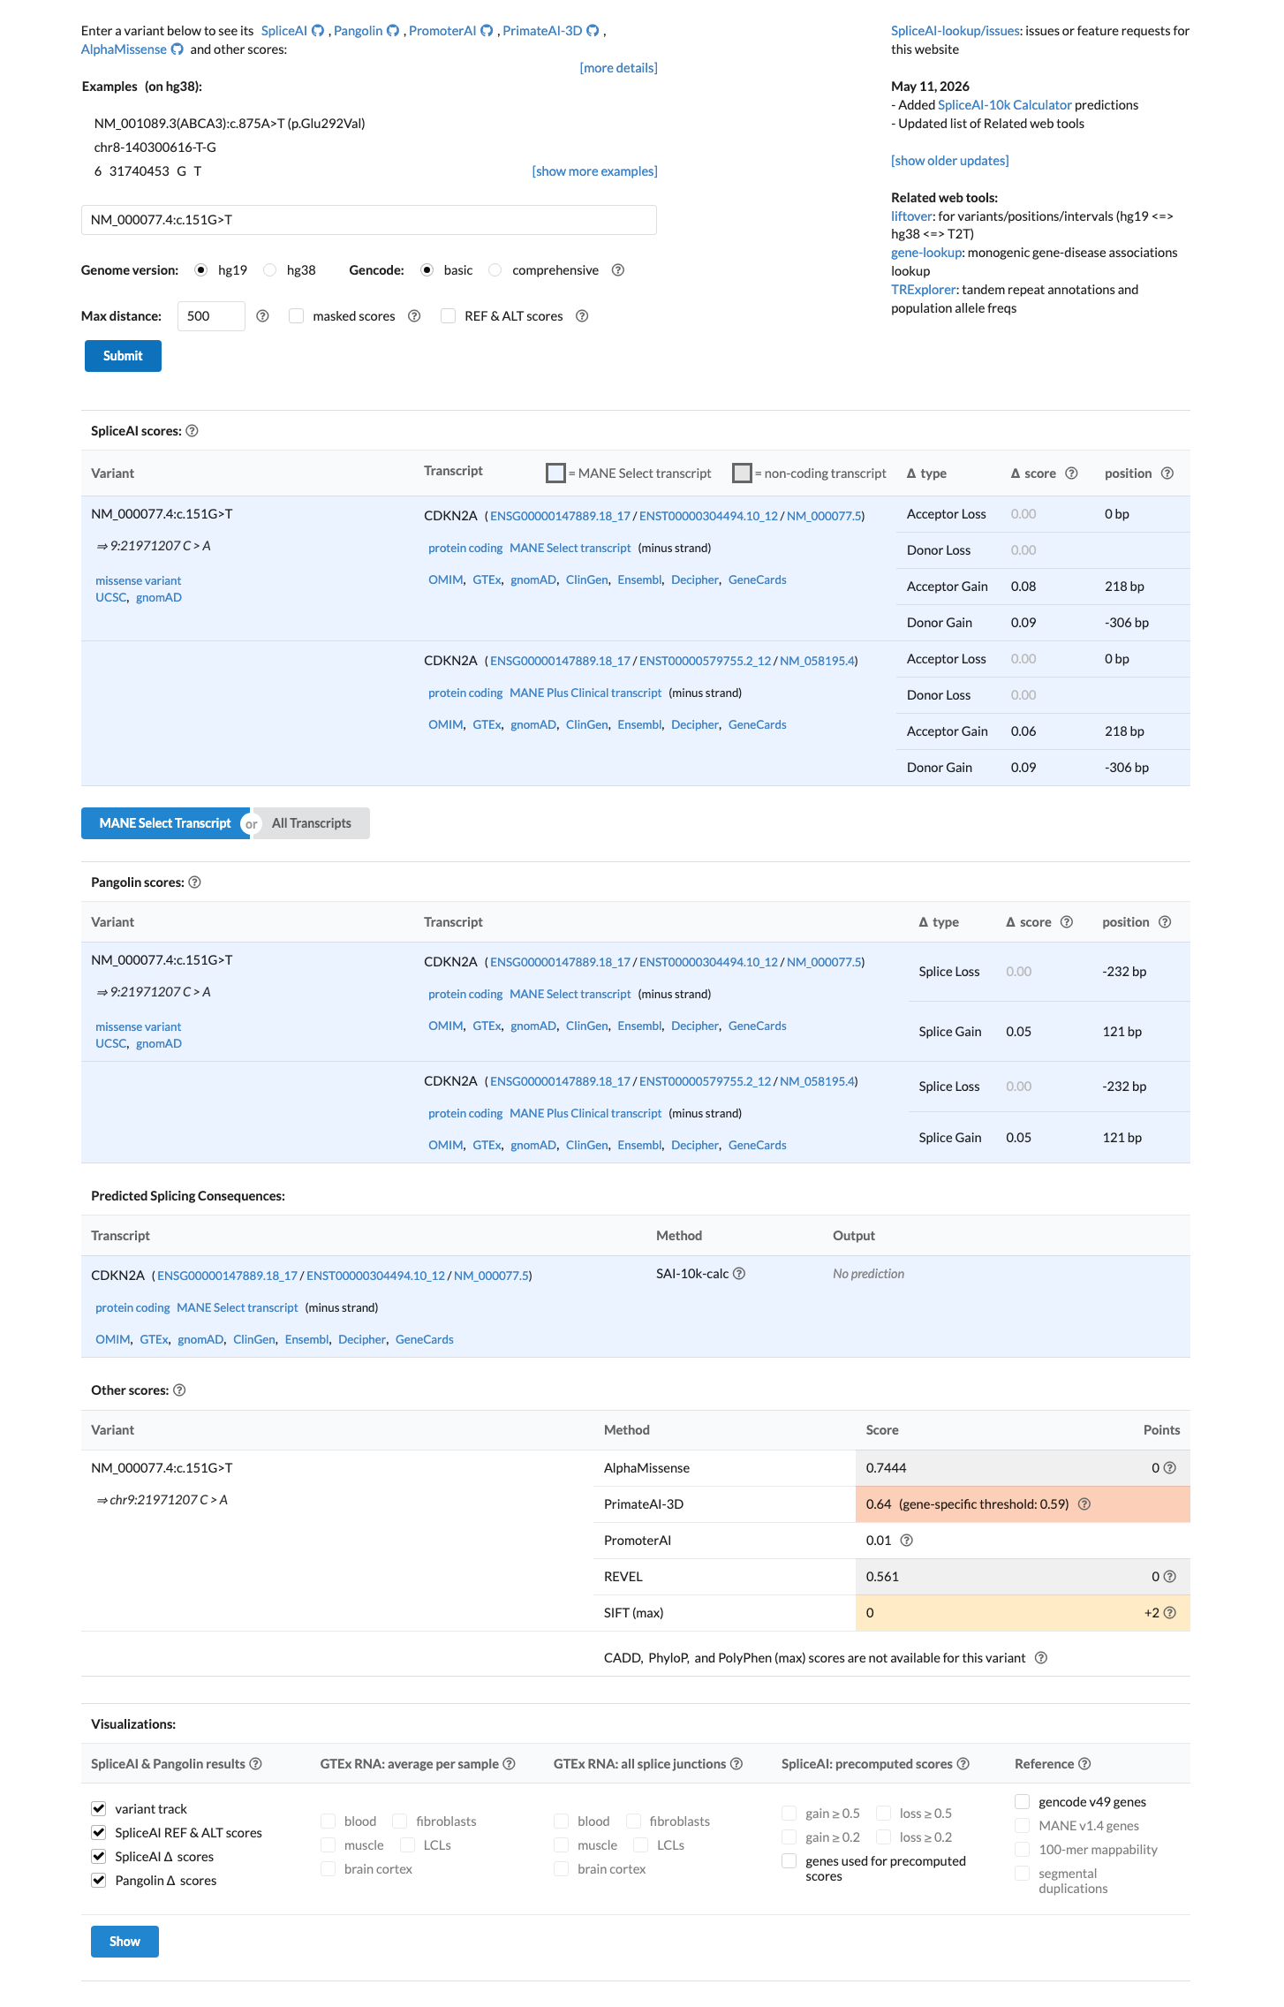Click help icon next to Gencode comprehensive
1284x2007 pixels.
(618, 270)
